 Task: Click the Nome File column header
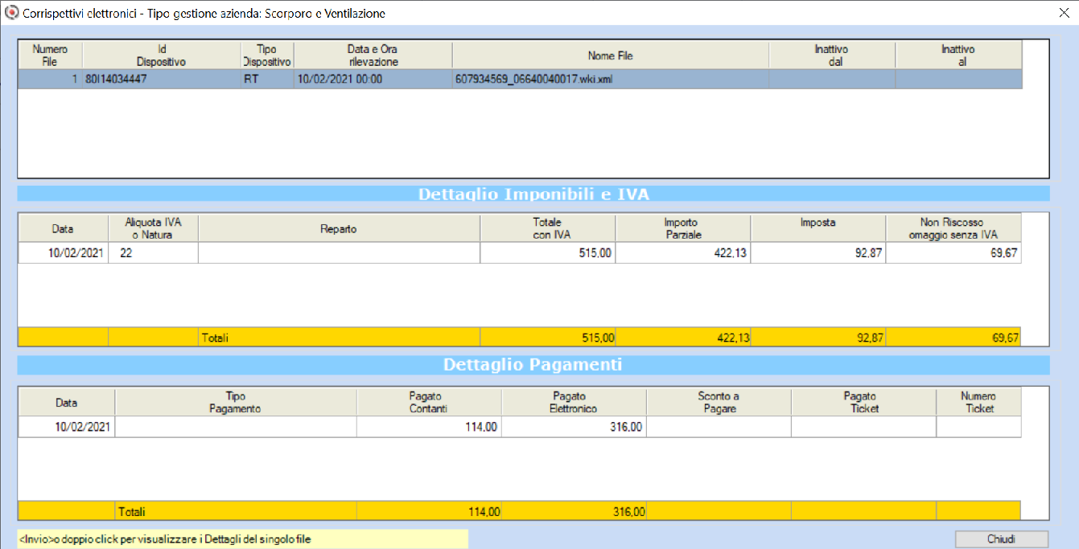pos(611,55)
